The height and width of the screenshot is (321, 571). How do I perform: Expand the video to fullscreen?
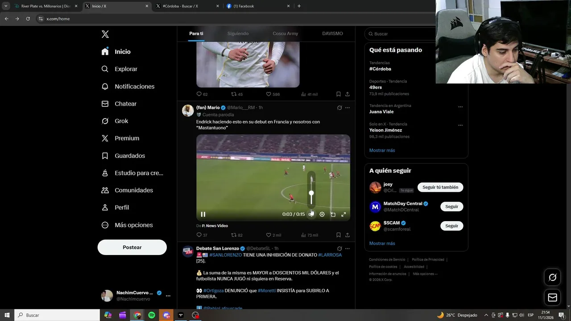343,214
